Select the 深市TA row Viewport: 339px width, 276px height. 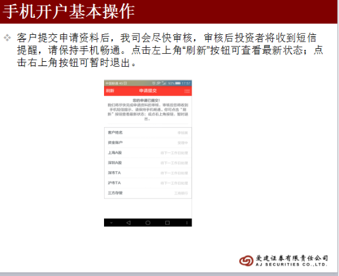[148, 173]
